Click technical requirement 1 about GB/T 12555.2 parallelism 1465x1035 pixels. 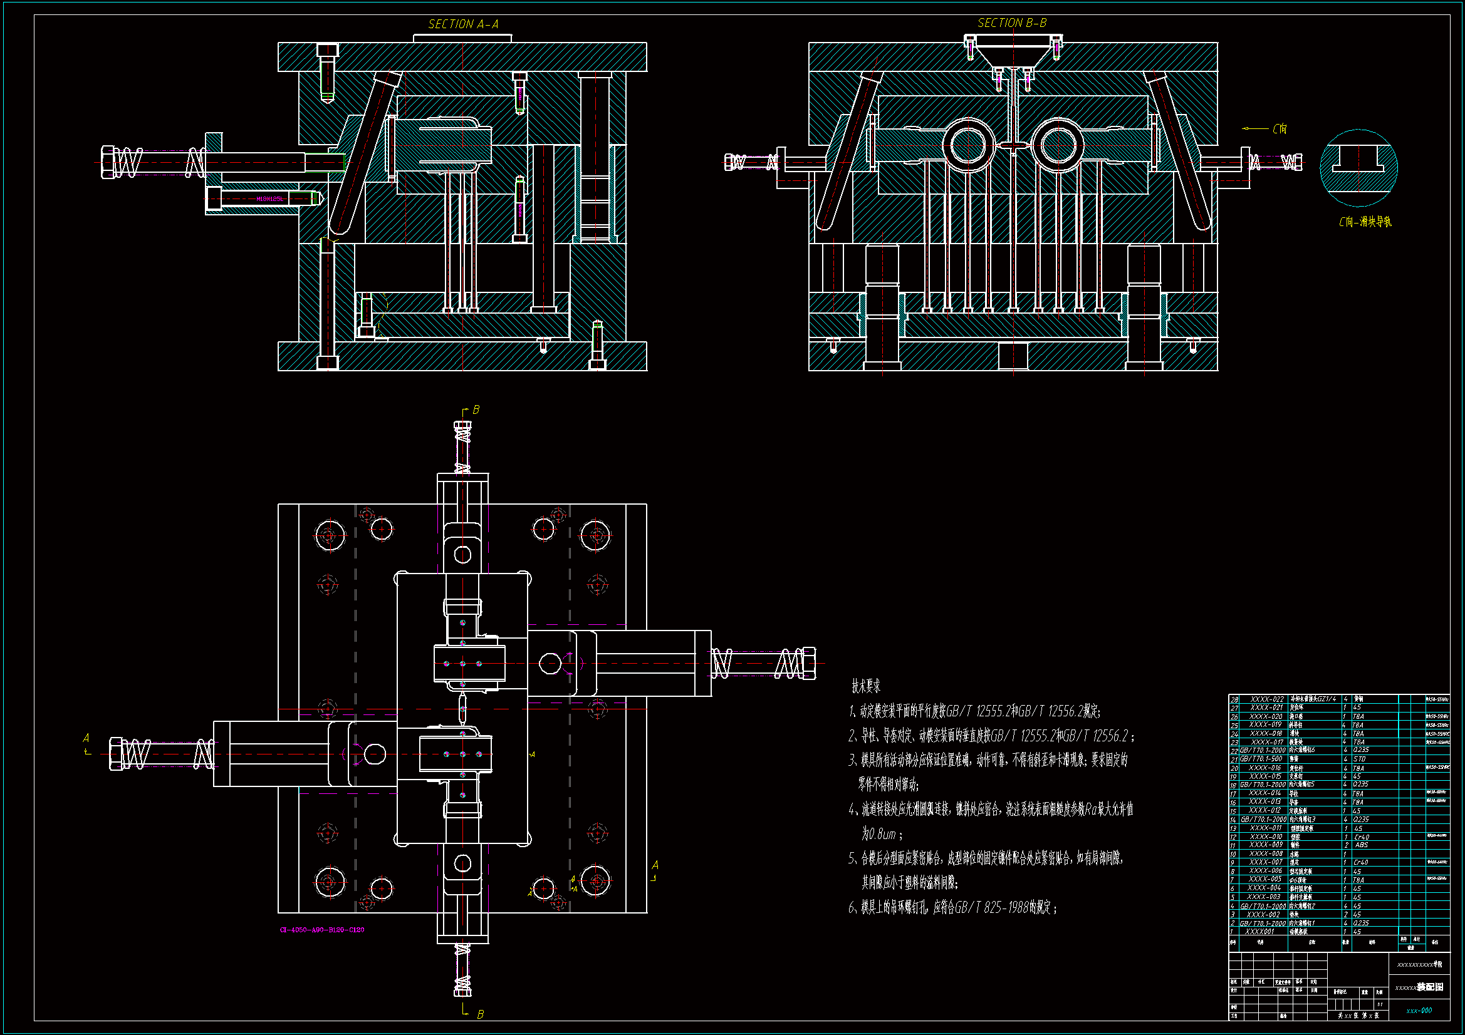(x=974, y=711)
